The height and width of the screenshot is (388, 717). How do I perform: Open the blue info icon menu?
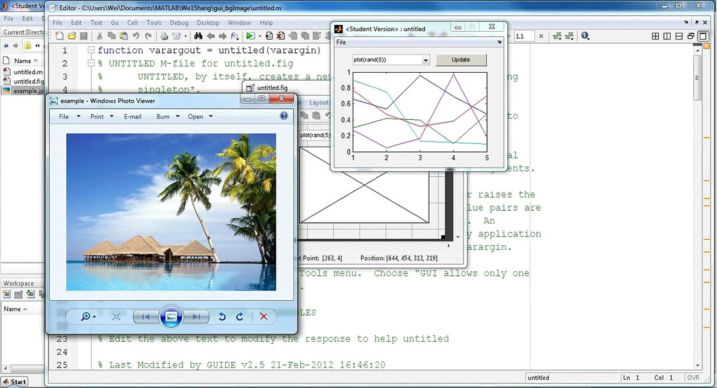click(585, 36)
